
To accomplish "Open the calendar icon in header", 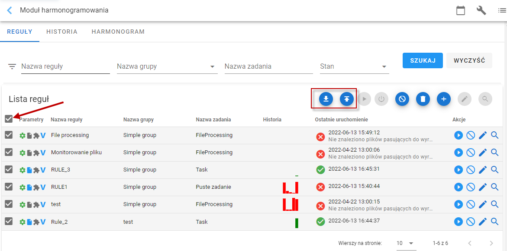I will click(460, 10).
